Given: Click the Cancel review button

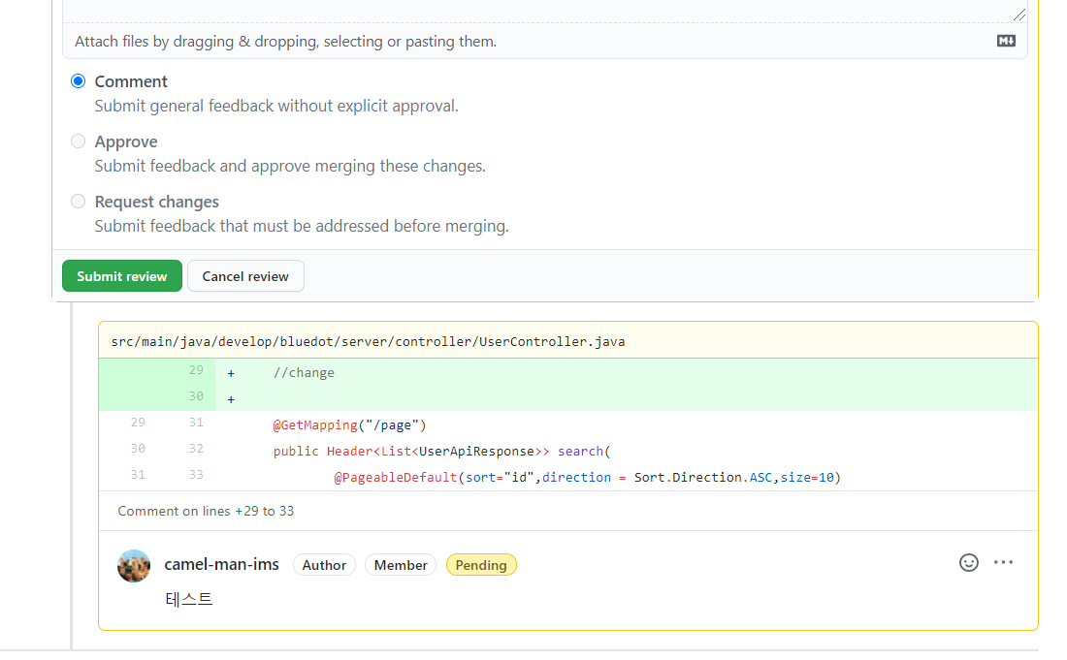Looking at the screenshot, I should coord(245,275).
